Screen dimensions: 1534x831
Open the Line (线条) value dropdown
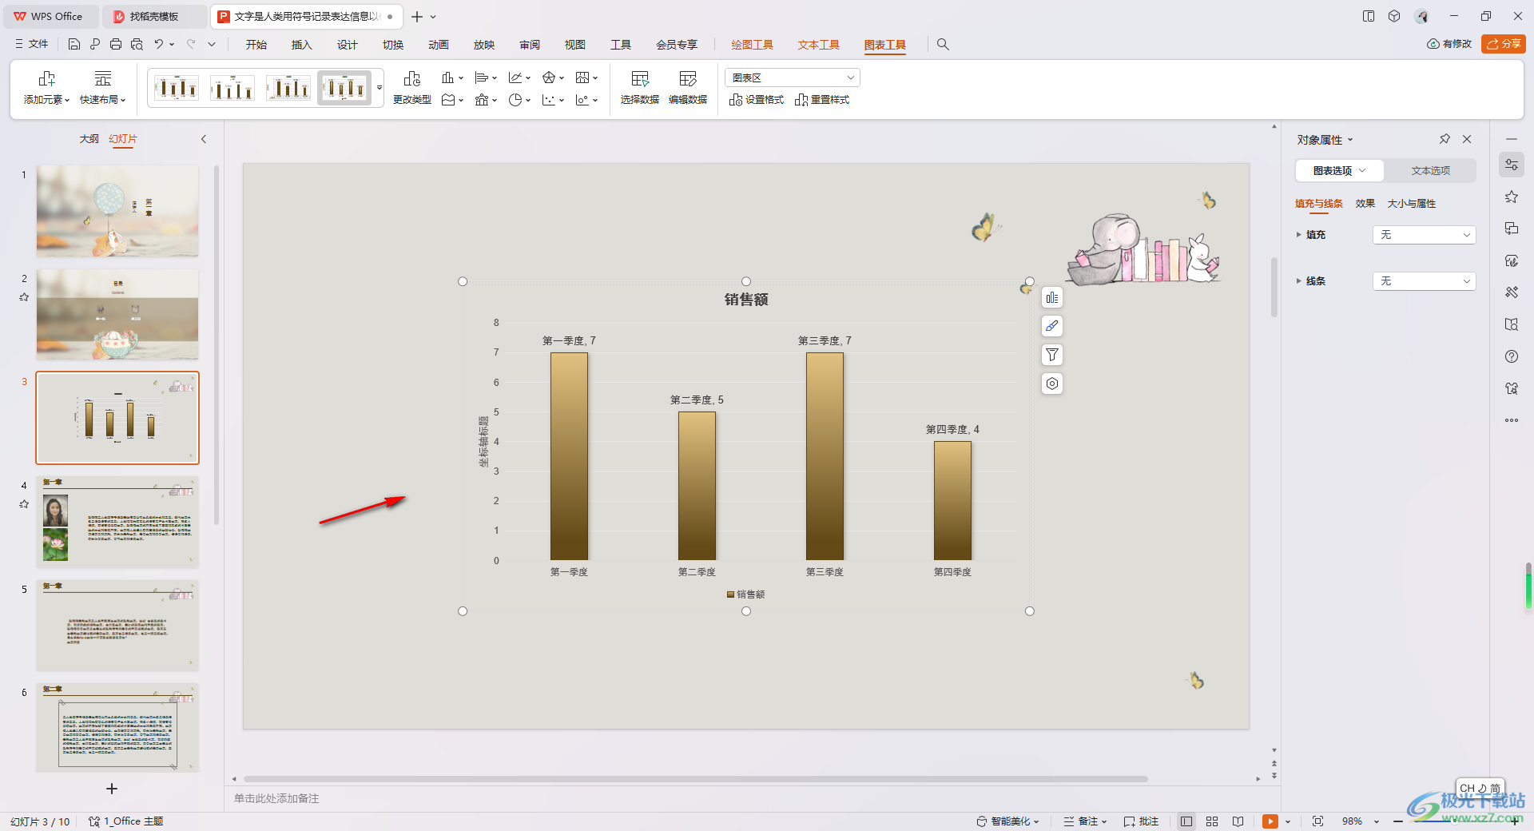1424,281
